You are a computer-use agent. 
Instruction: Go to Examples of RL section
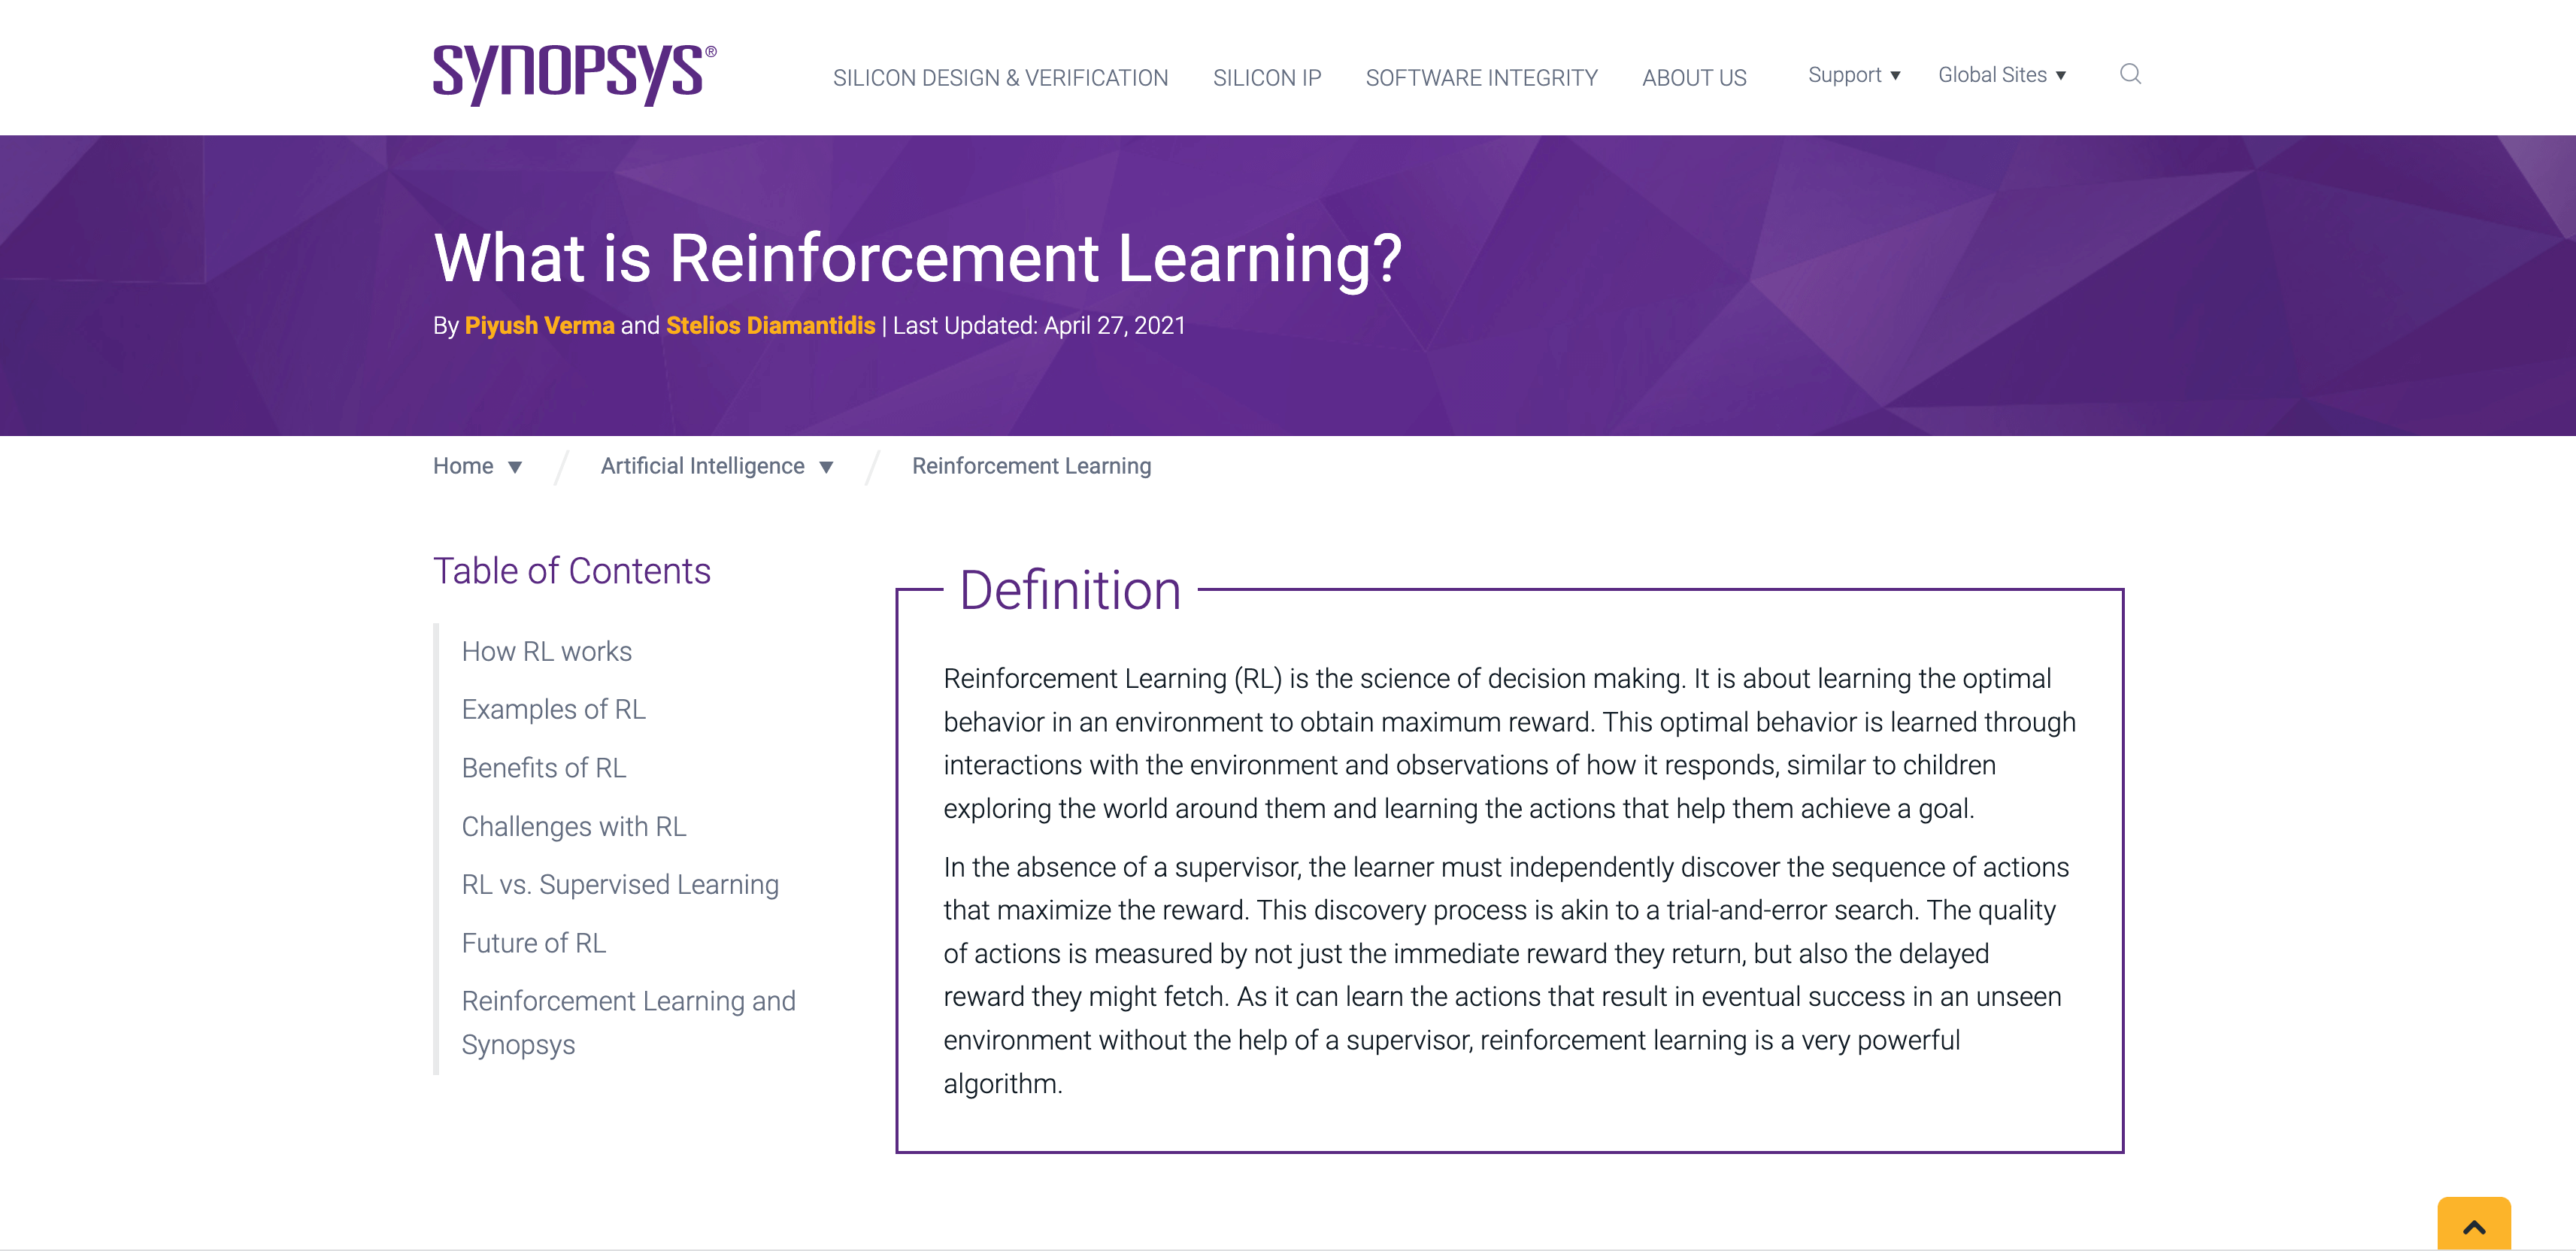click(x=553, y=710)
